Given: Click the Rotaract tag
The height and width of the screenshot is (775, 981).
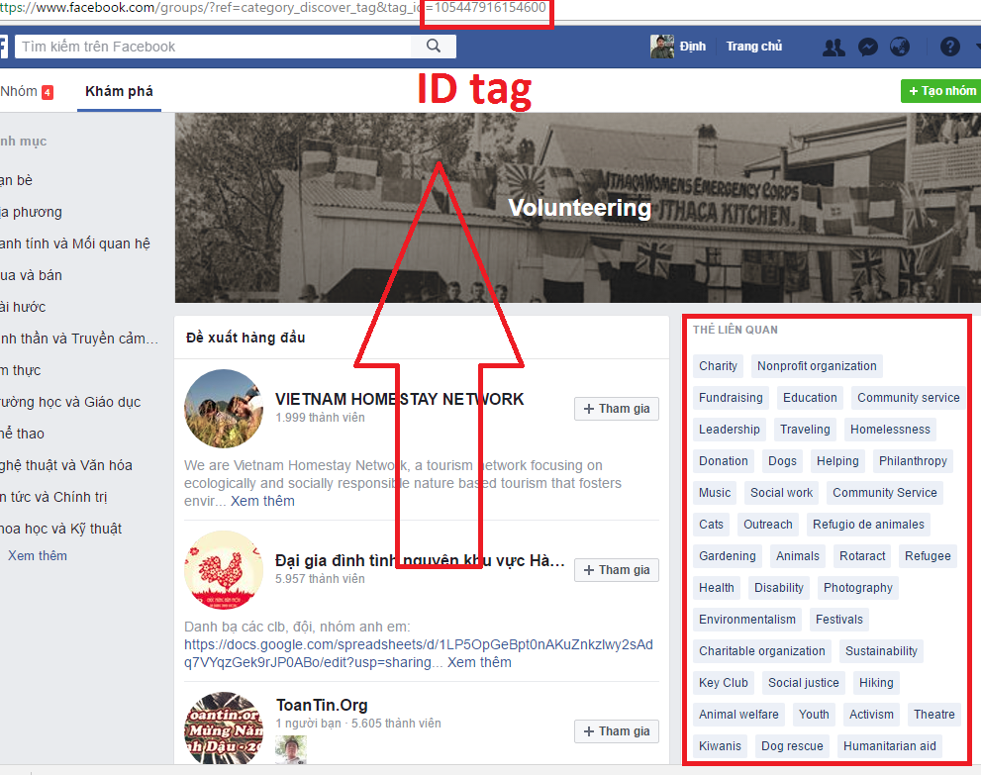Looking at the screenshot, I should tap(862, 556).
